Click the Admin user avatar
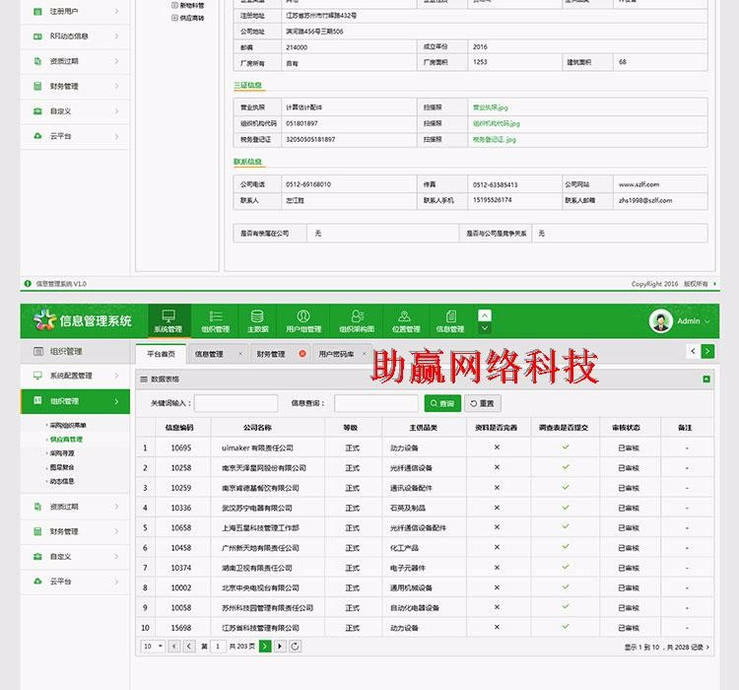Screen dimensions: 739x690 pyautogui.click(x=661, y=321)
